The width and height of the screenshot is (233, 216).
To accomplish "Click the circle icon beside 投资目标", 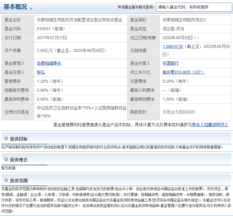I will coord(6,139).
